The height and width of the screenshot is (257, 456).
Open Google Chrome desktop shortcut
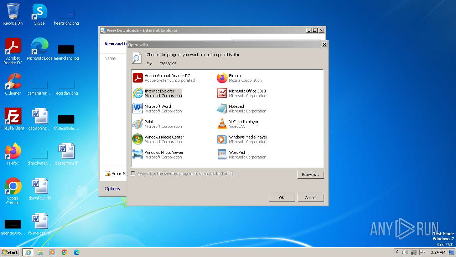tap(13, 191)
